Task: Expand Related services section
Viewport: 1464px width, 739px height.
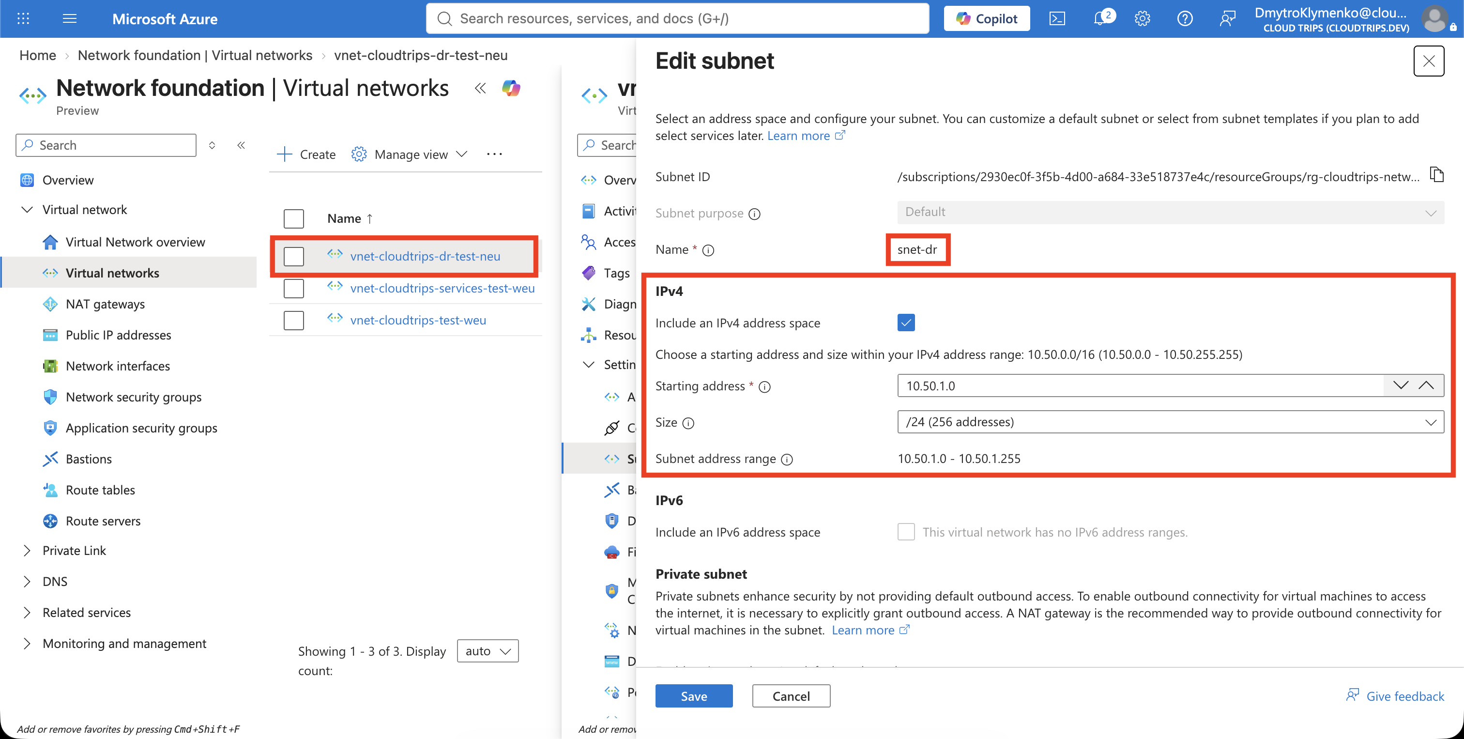Action: pos(27,613)
